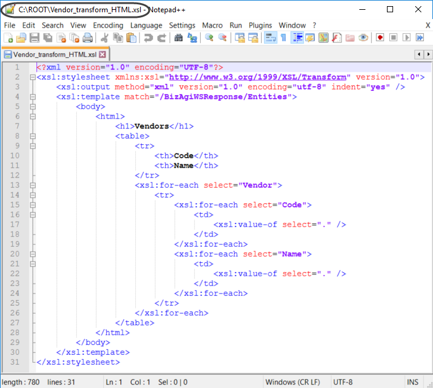This screenshot has width=433, height=388.
Task: Open user defined language dialog icon
Action: (x=310, y=38)
